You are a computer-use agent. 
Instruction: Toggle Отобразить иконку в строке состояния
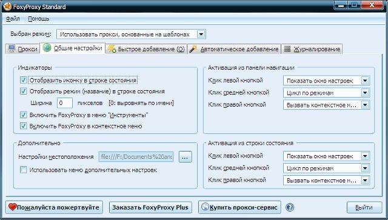tap(23, 80)
